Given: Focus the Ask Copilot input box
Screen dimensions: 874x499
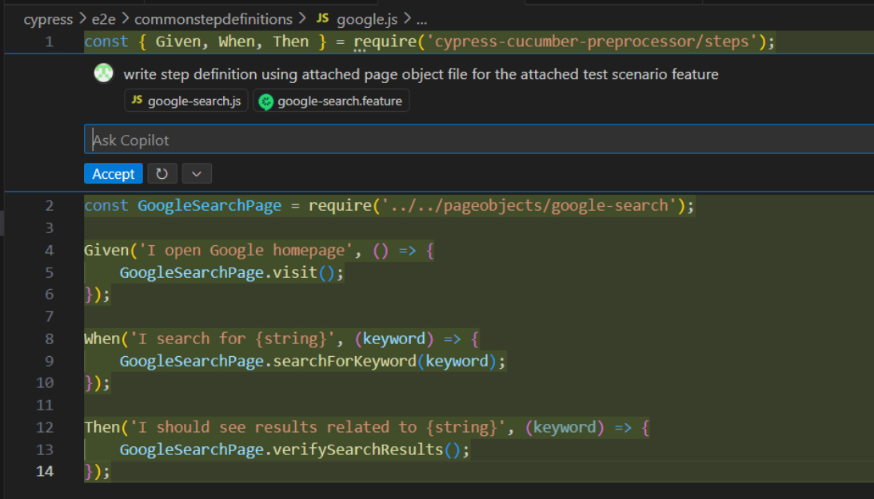Looking at the screenshot, I should (x=480, y=140).
